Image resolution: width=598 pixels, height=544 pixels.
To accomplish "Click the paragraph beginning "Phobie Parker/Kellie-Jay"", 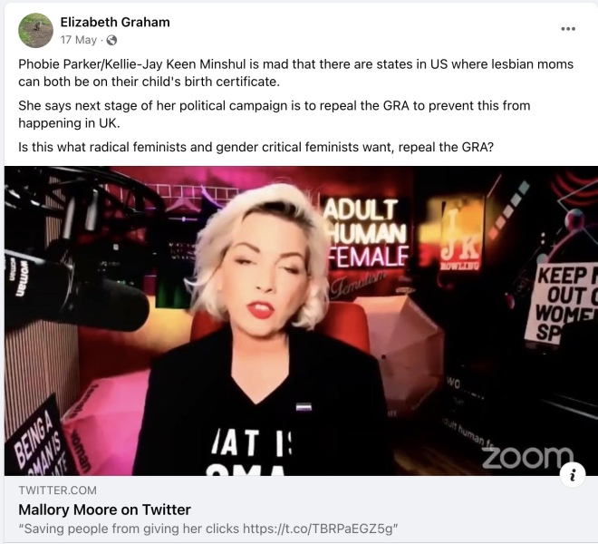I will coord(295,73).
